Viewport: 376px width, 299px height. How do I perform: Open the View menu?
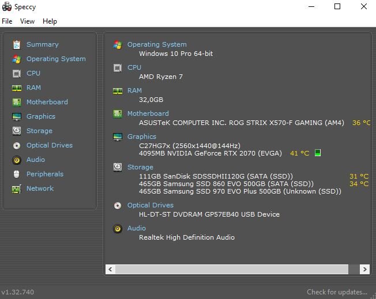pos(27,21)
